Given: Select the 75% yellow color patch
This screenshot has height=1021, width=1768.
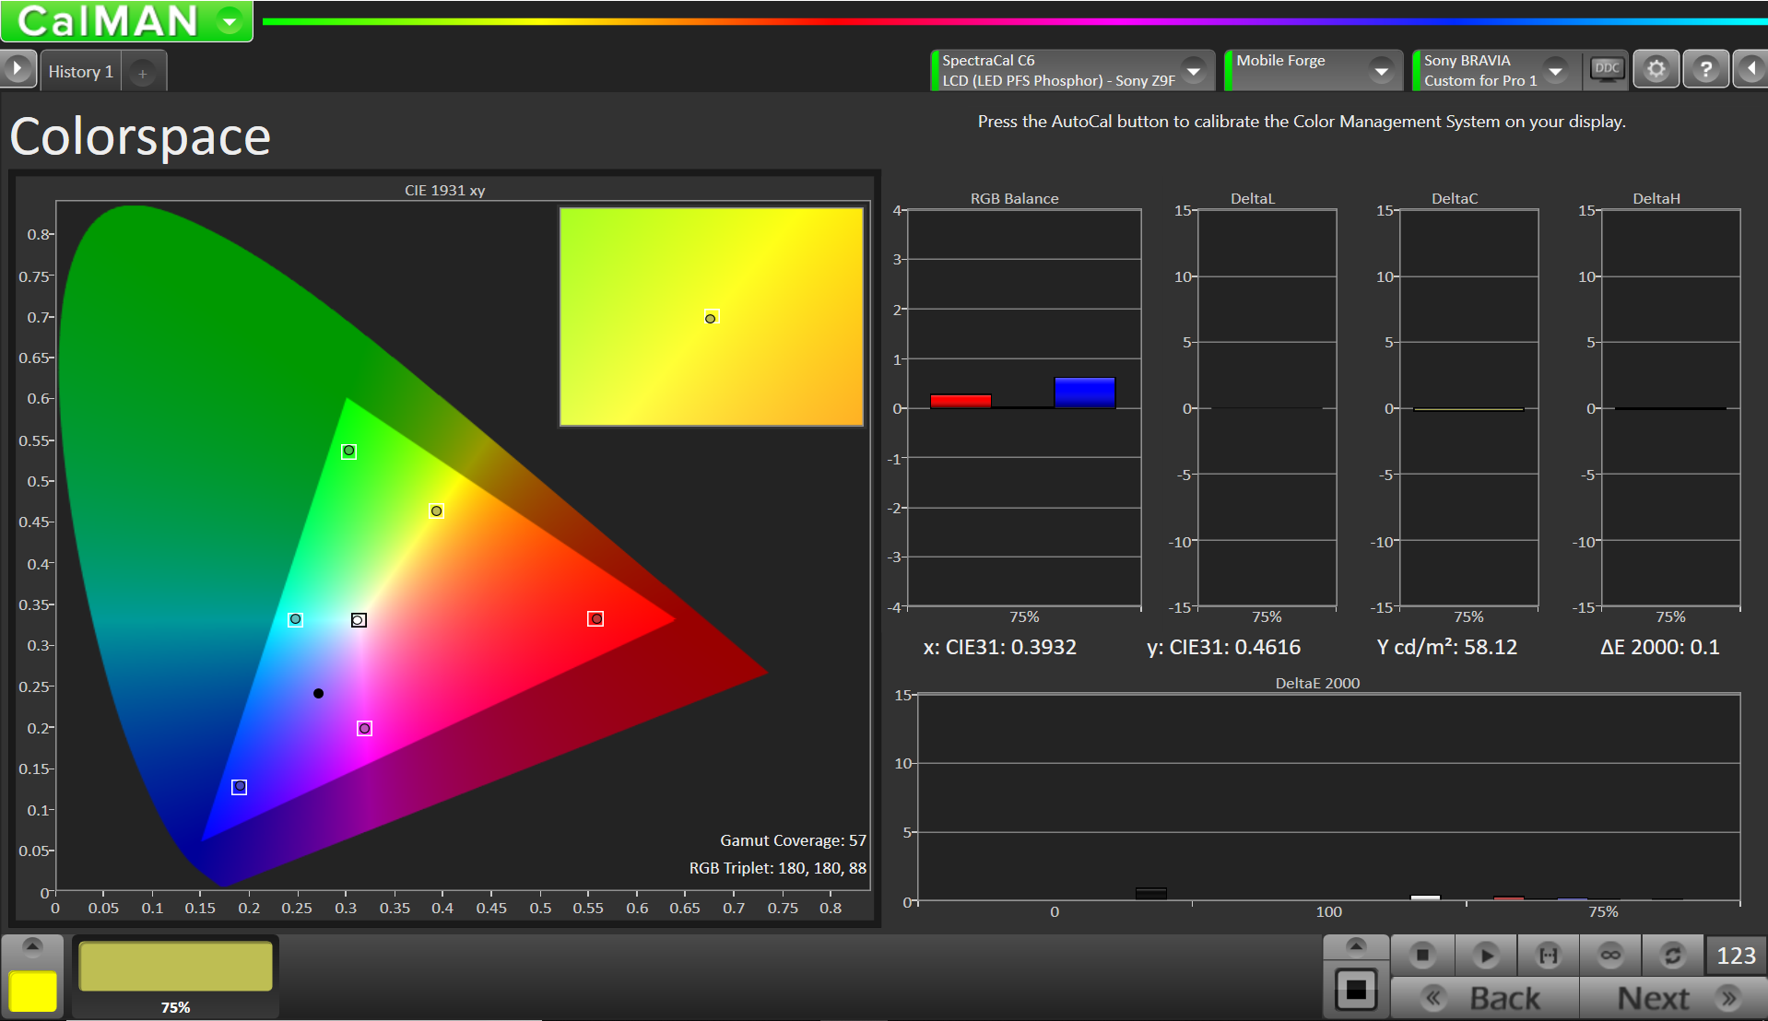Looking at the screenshot, I should click(x=175, y=968).
